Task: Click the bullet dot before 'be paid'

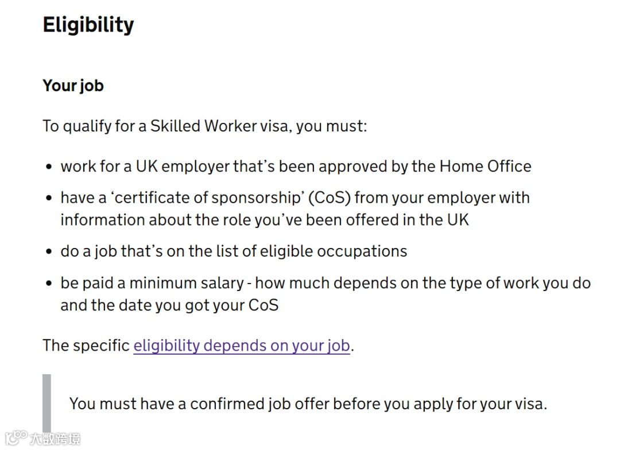Action: (49, 284)
